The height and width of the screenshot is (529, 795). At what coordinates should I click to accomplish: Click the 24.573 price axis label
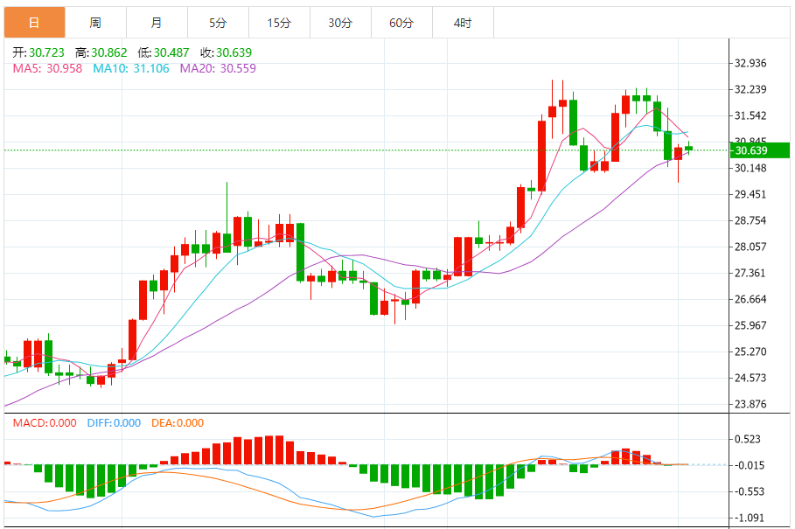pyautogui.click(x=750, y=378)
